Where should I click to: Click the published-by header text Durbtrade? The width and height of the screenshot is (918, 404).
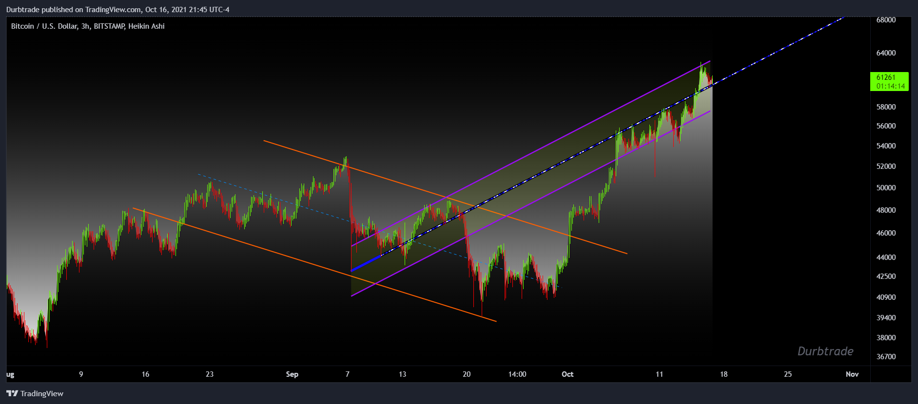(x=23, y=10)
